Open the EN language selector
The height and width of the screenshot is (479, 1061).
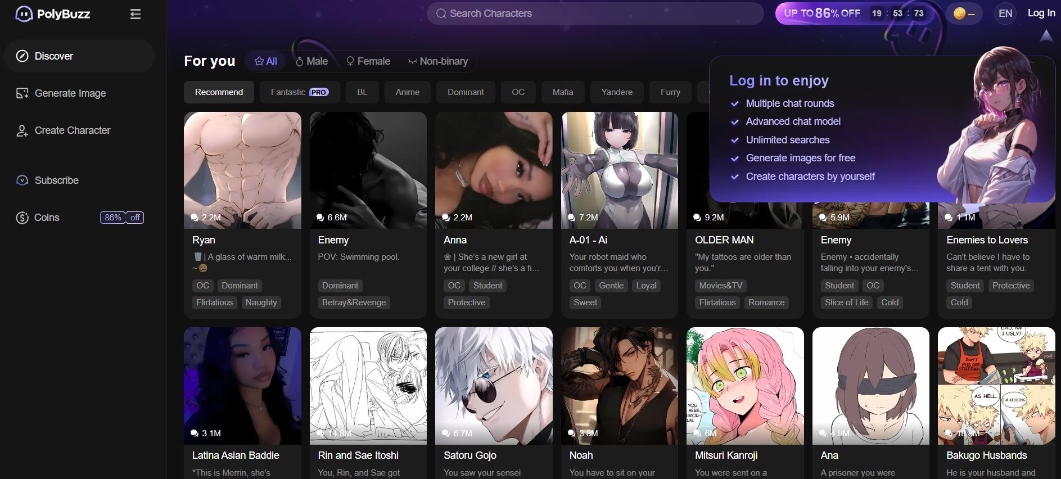coord(1005,13)
